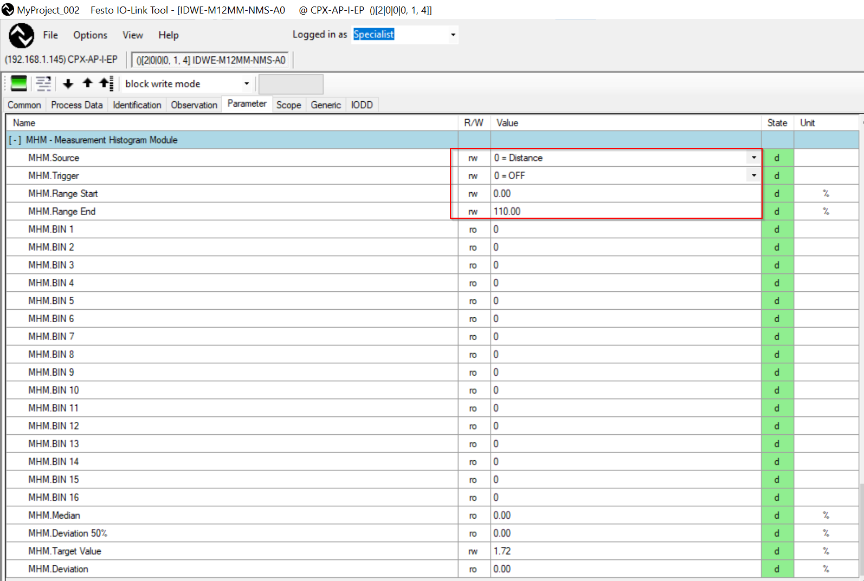Click the State column header

[777, 123]
